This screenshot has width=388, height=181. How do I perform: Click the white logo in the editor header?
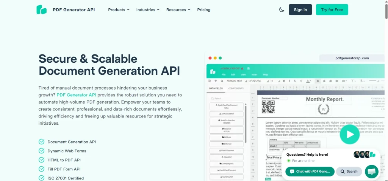(x=213, y=72)
